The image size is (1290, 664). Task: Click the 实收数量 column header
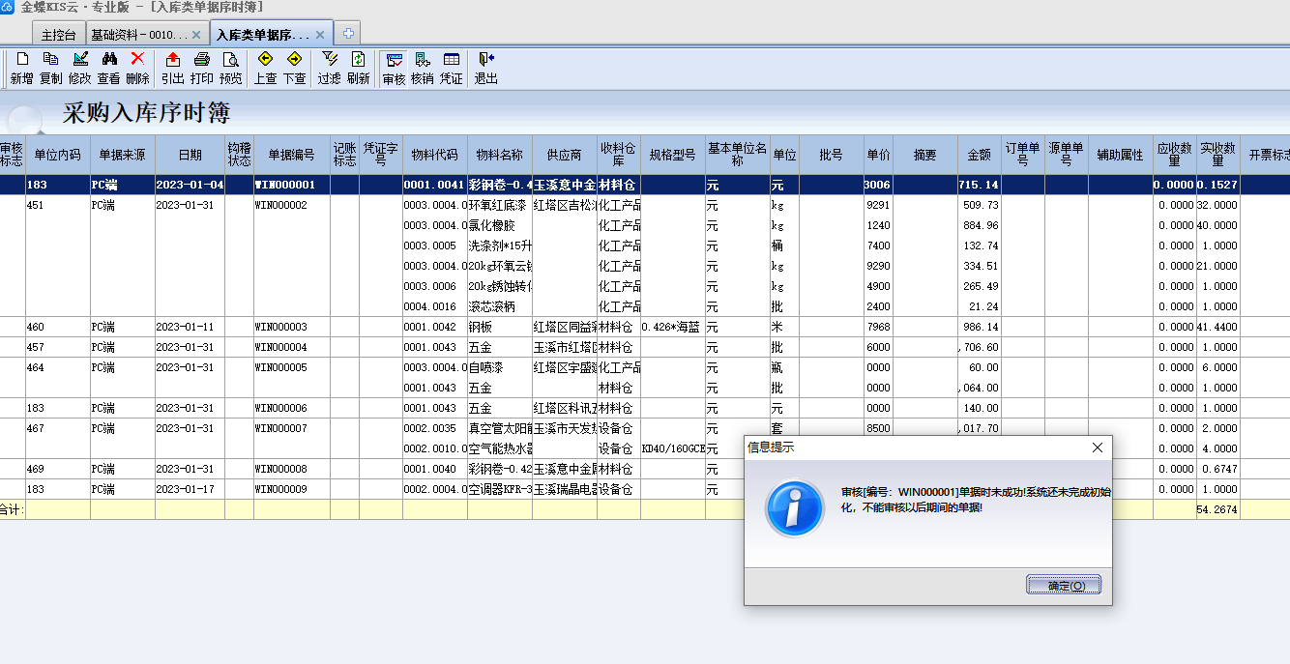click(x=1218, y=155)
